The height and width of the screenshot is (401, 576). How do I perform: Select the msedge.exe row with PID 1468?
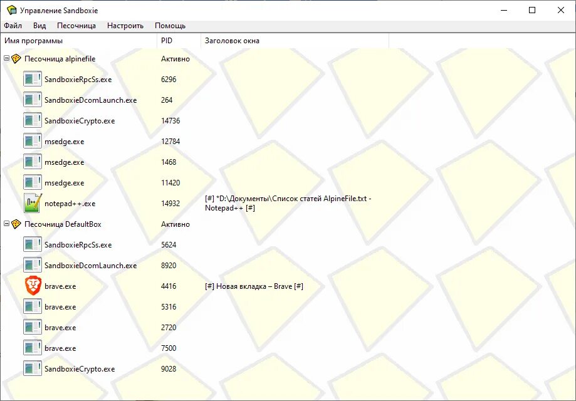[65, 162]
